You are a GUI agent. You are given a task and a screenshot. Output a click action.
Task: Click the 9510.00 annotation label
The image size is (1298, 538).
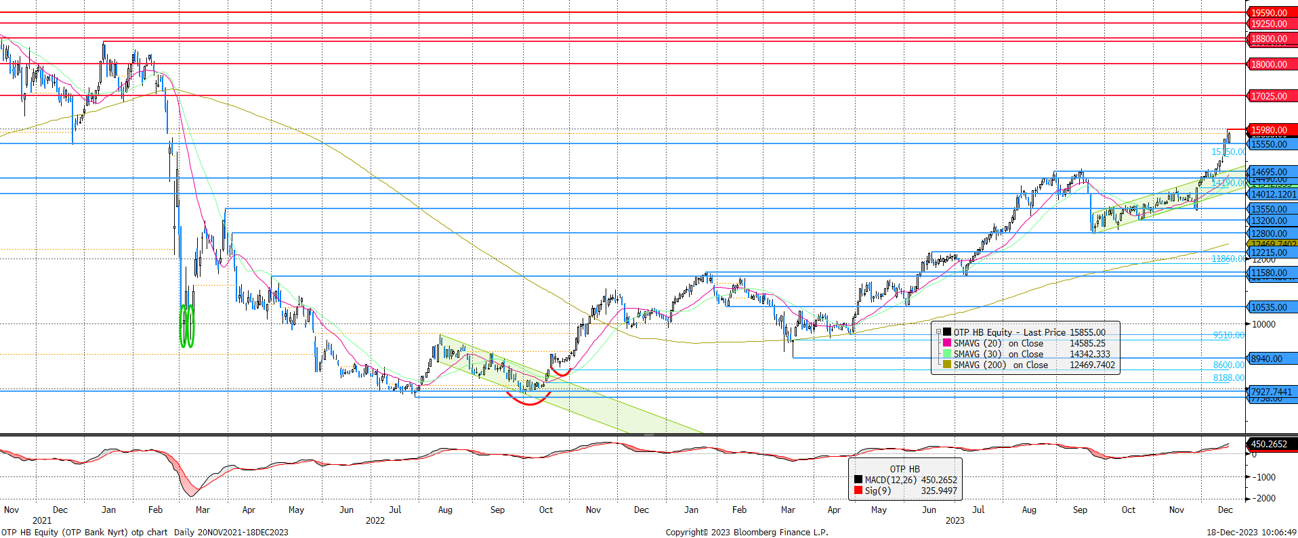pos(1228,335)
